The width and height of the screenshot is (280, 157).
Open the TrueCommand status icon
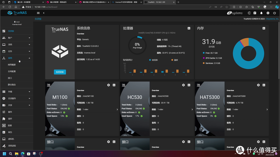coord(249,13)
